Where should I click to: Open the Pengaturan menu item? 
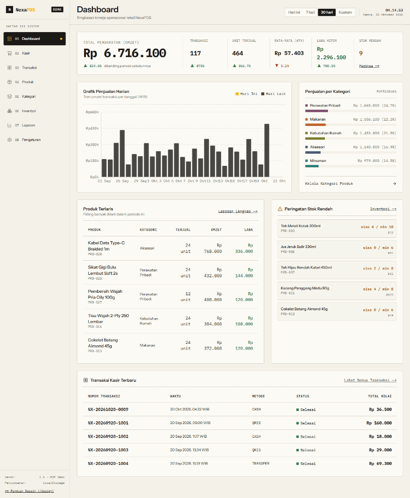[x=34, y=140]
